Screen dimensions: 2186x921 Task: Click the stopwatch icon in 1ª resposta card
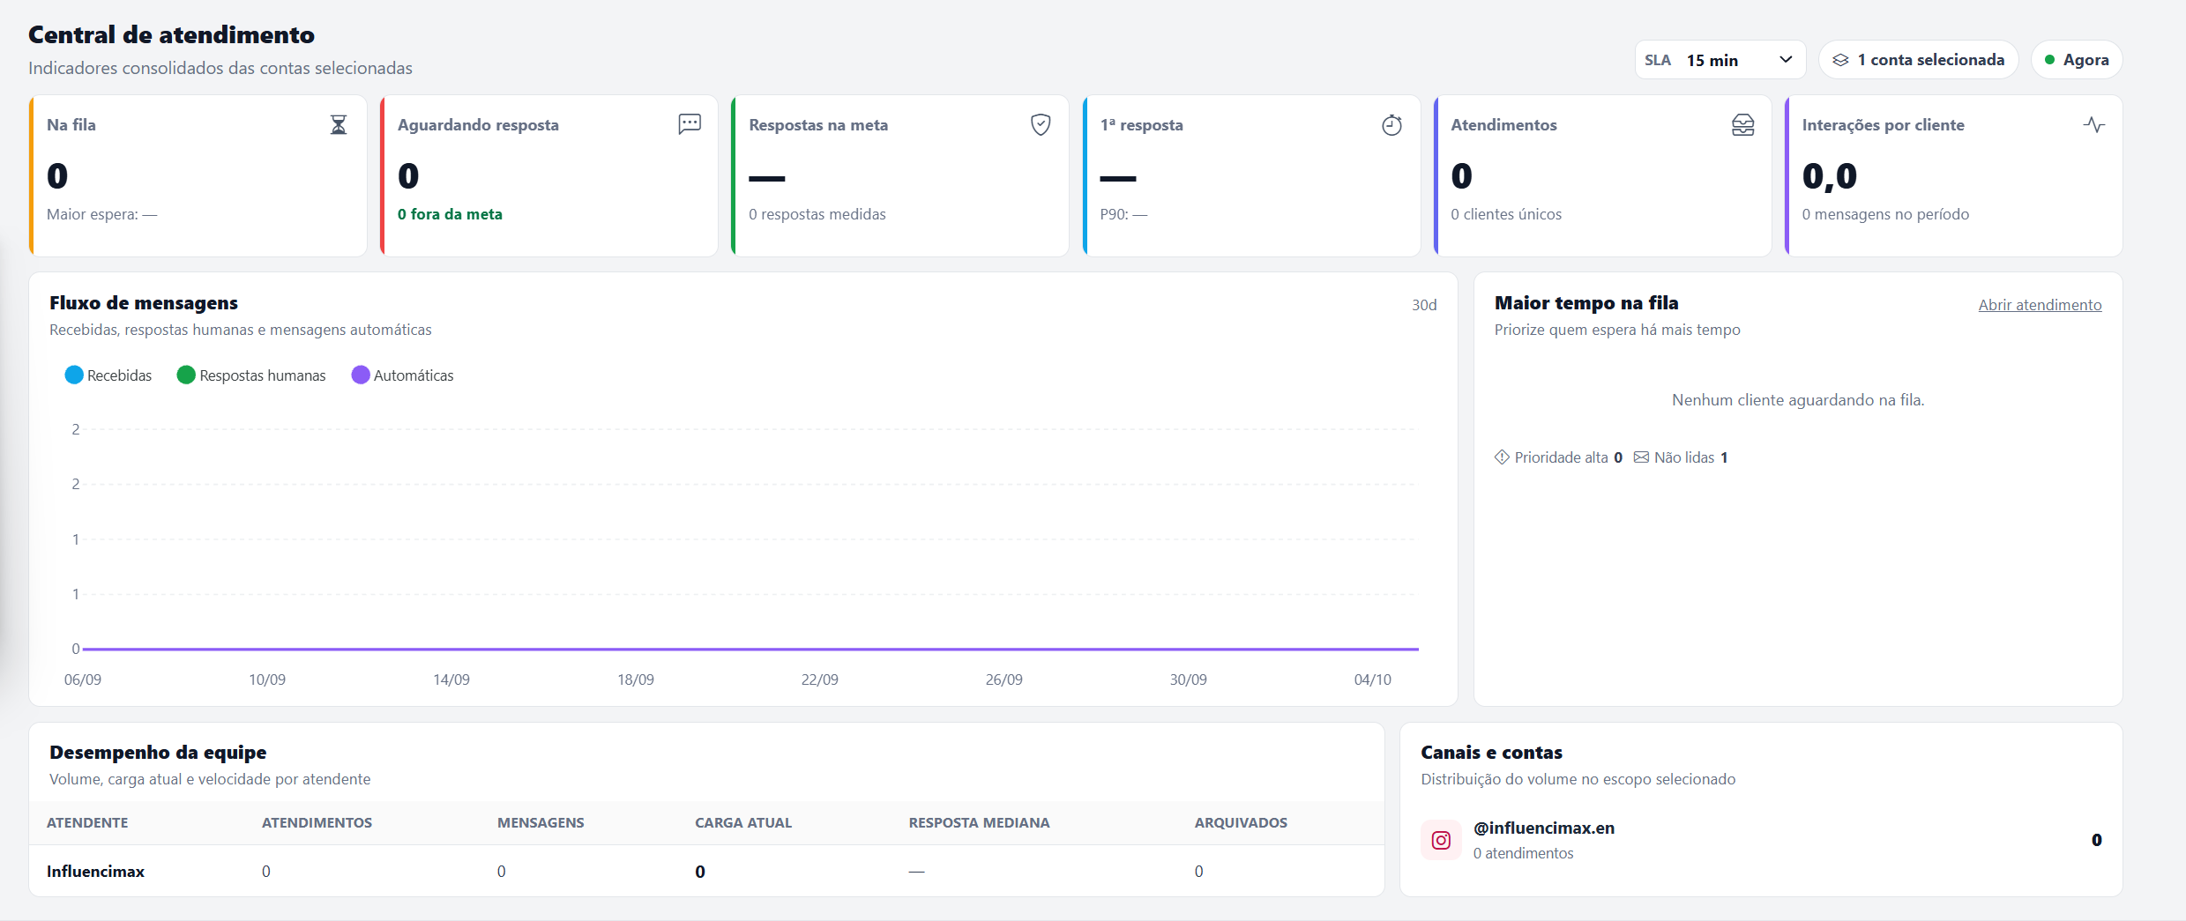(x=1391, y=125)
